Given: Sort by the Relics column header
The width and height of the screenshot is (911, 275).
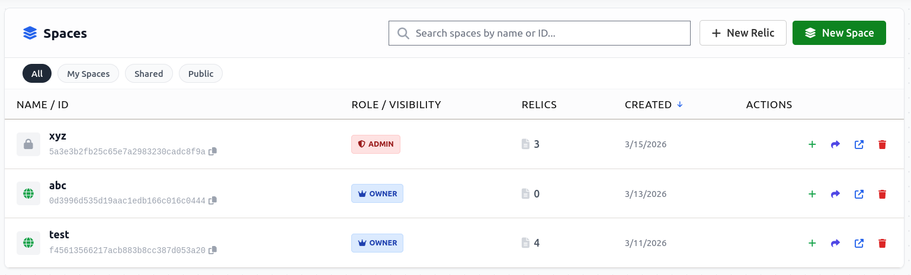Looking at the screenshot, I should point(539,105).
